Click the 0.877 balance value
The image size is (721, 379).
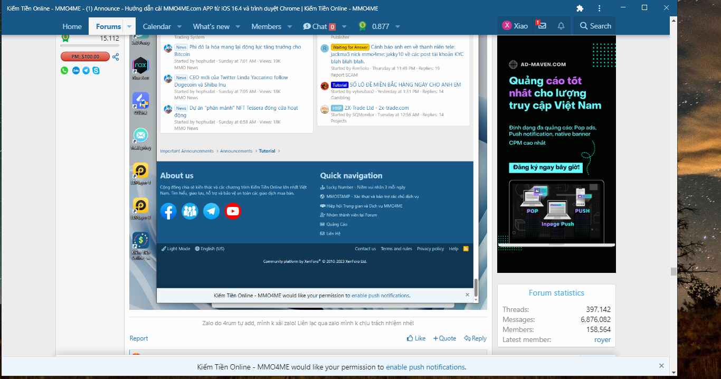click(x=381, y=26)
